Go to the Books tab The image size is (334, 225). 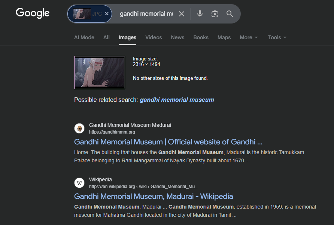point(201,37)
